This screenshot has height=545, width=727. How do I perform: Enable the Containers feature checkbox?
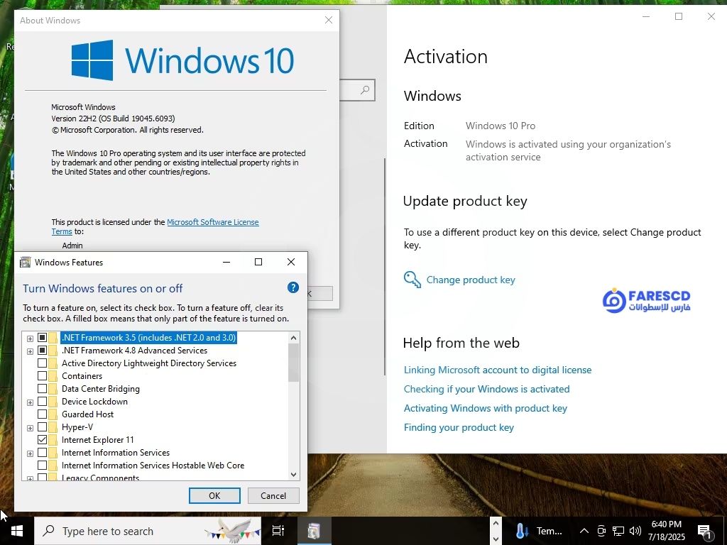coord(42,376)
